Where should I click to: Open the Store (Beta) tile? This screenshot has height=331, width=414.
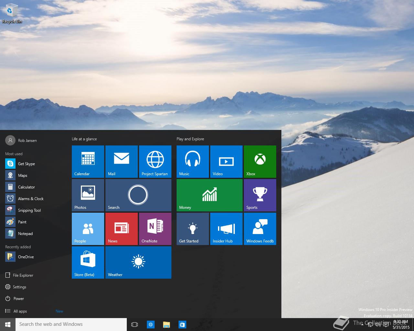pos(88,262)
